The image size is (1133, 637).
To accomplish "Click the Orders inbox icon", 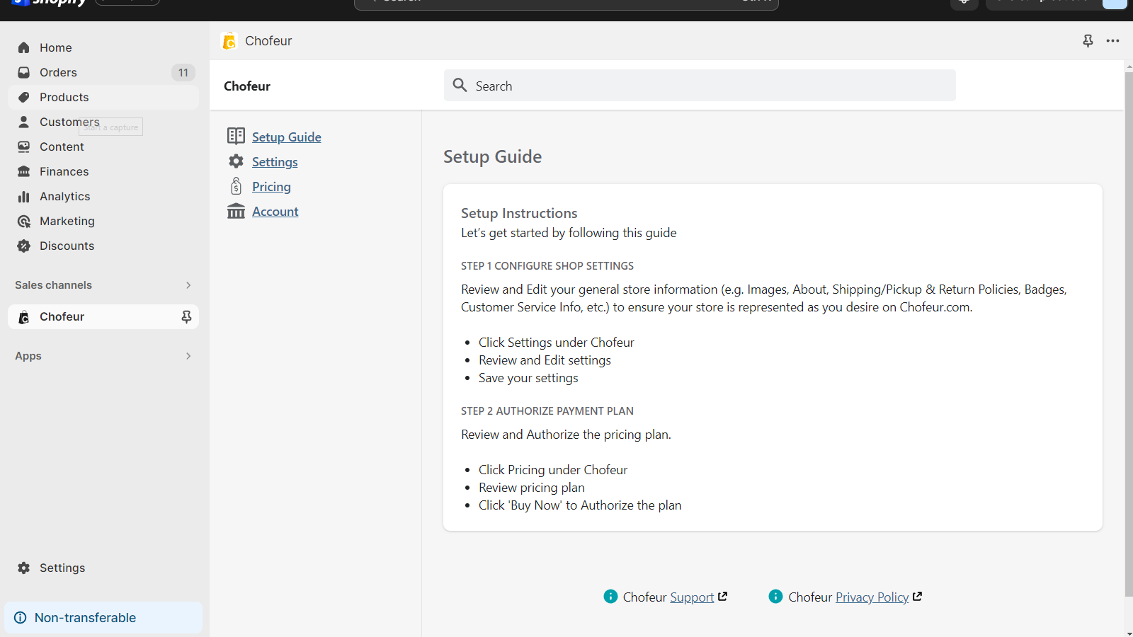I will click(x=24, y=72).
